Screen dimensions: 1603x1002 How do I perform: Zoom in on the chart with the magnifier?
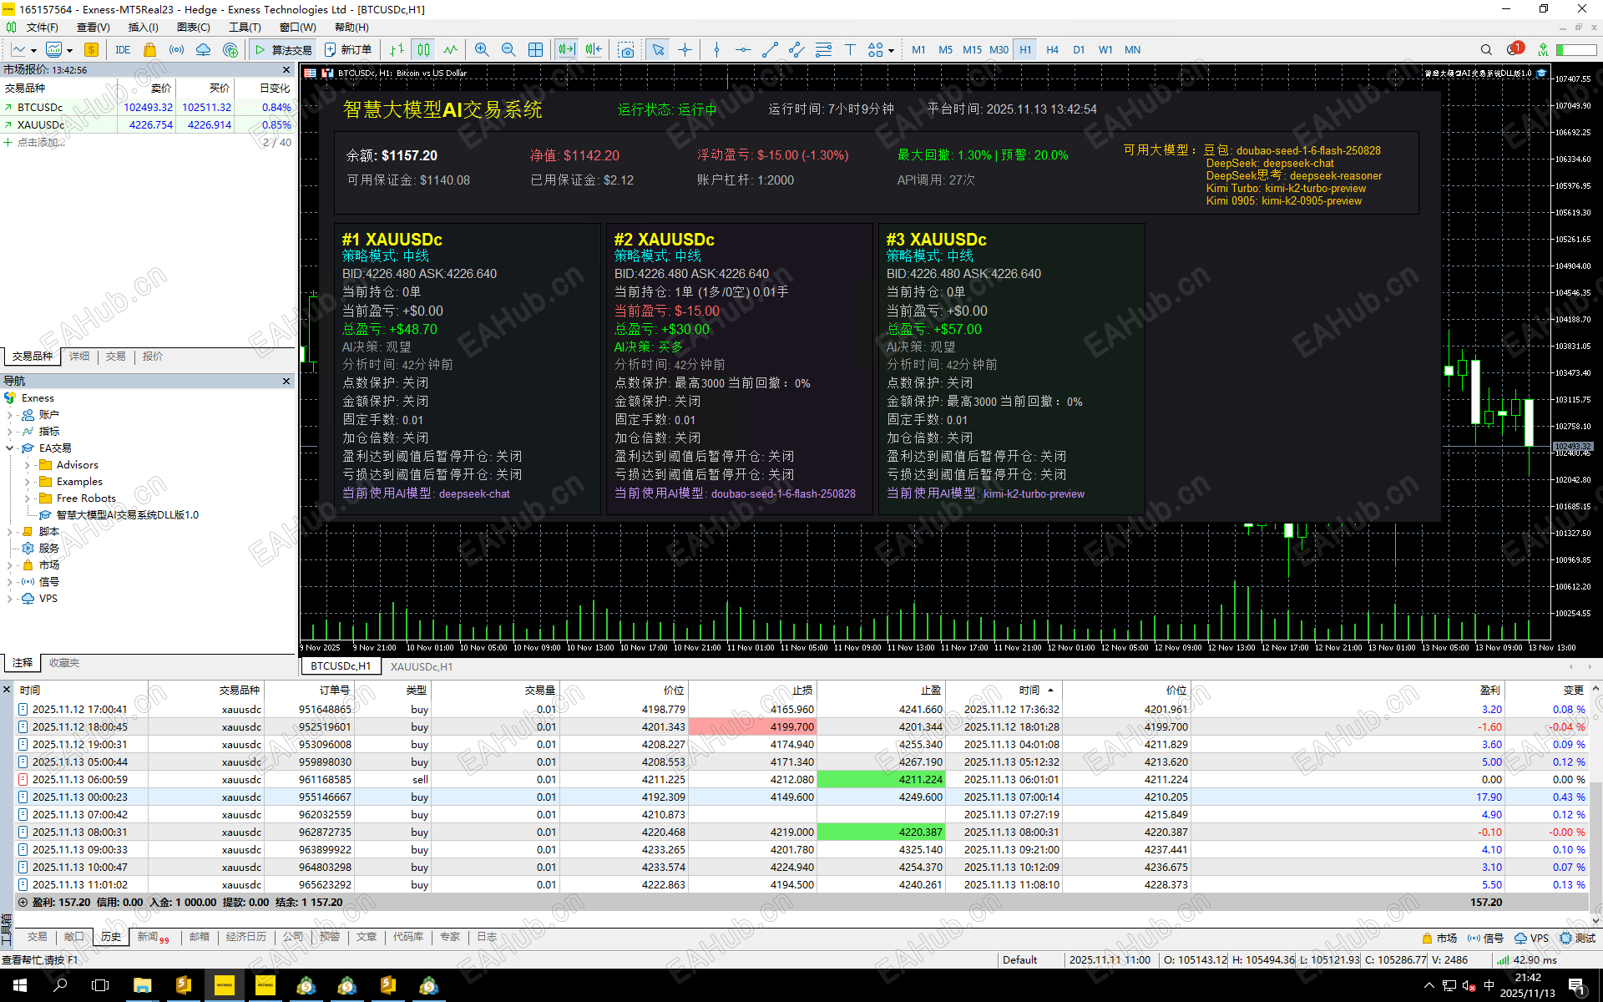pyautogui.click(x=482, y=49)
